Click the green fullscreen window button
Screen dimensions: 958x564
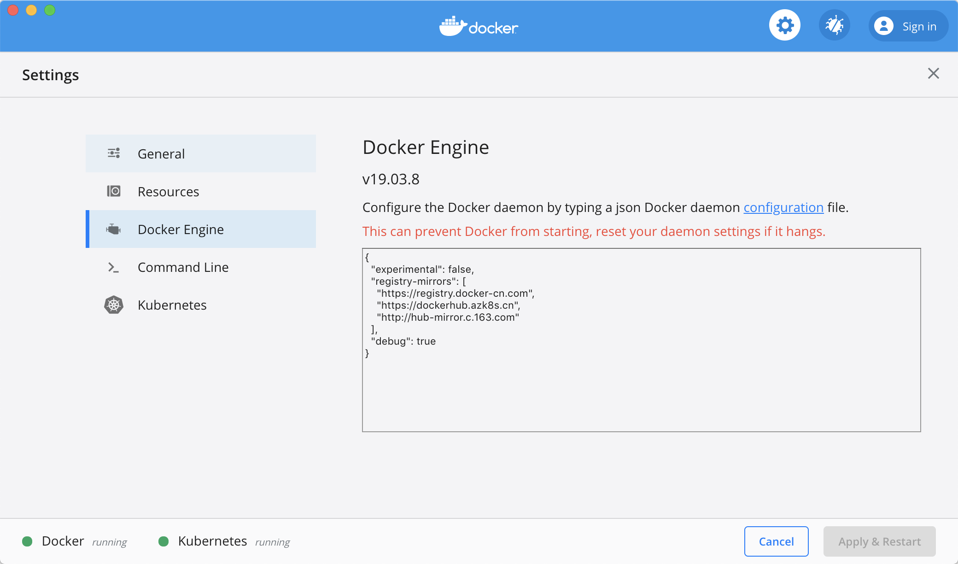click(x=50, y=10)
